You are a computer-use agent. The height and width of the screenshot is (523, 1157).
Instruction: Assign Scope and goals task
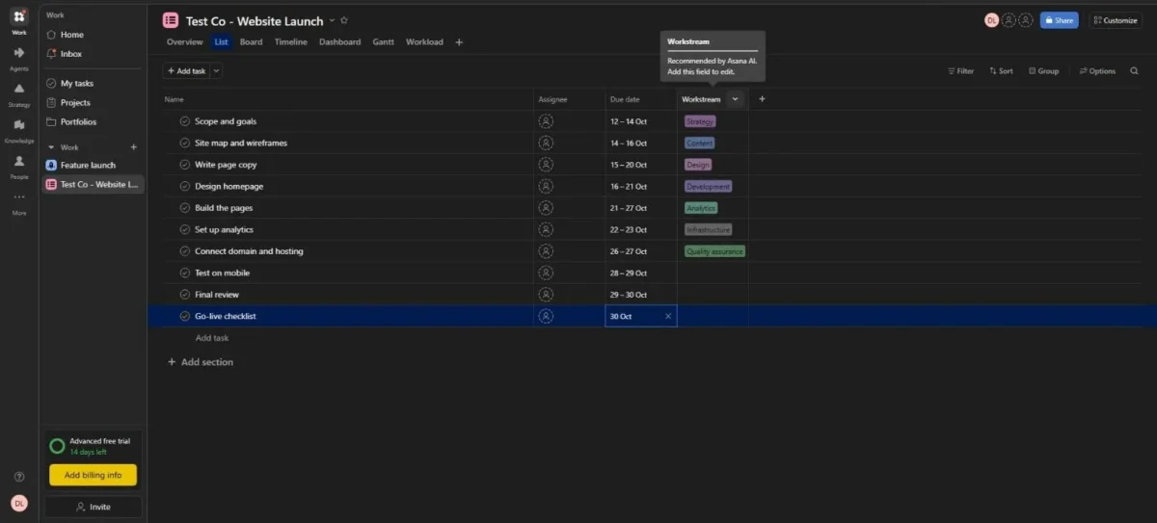tap(546, 121)
